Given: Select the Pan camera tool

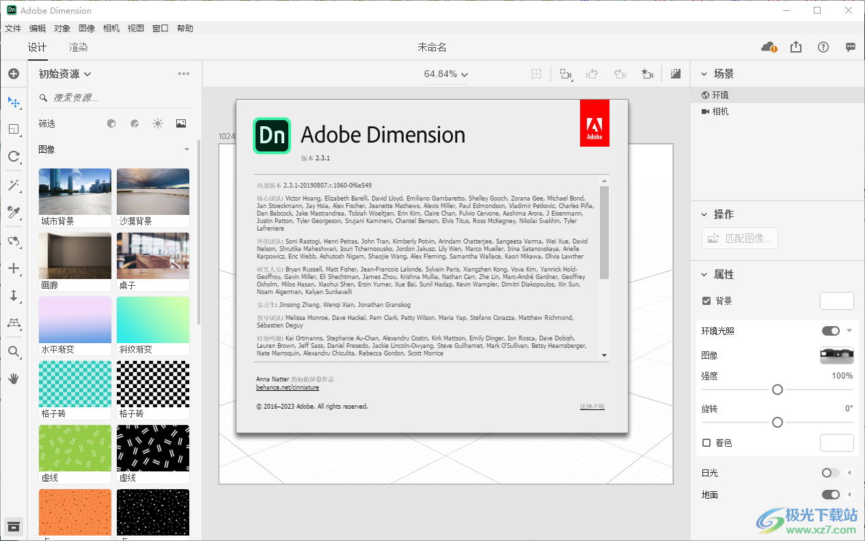Looking at the screenshot, I should (x=13, y=268).
